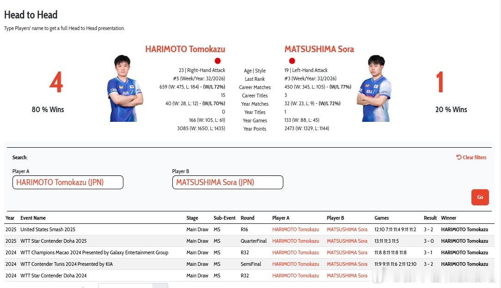Select the WTT Champions Macao 2024 event
The image size is (501, 288).
point(94,252)
